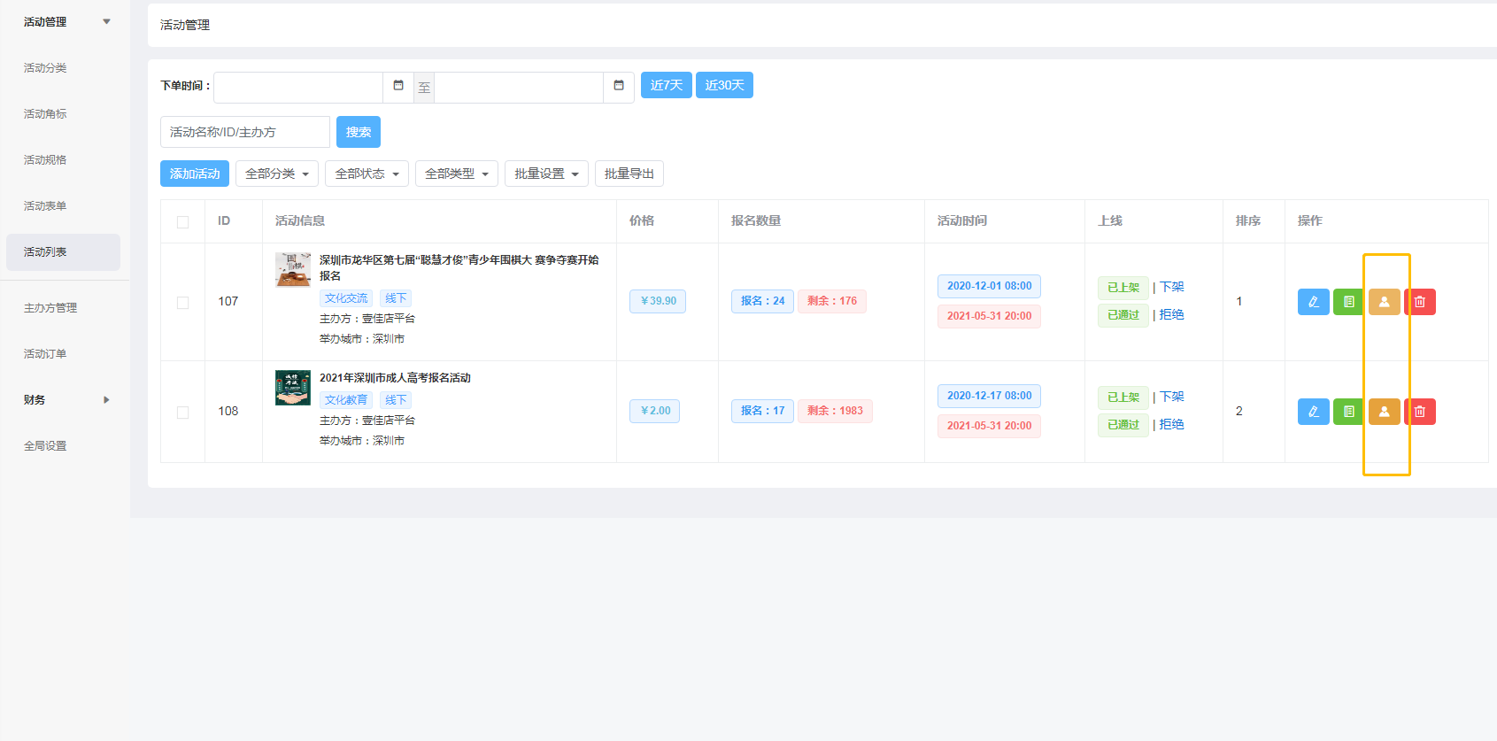Screen dimensions: 1497x741
Task: Focus the end date input field
Action: tap(519, 88)
